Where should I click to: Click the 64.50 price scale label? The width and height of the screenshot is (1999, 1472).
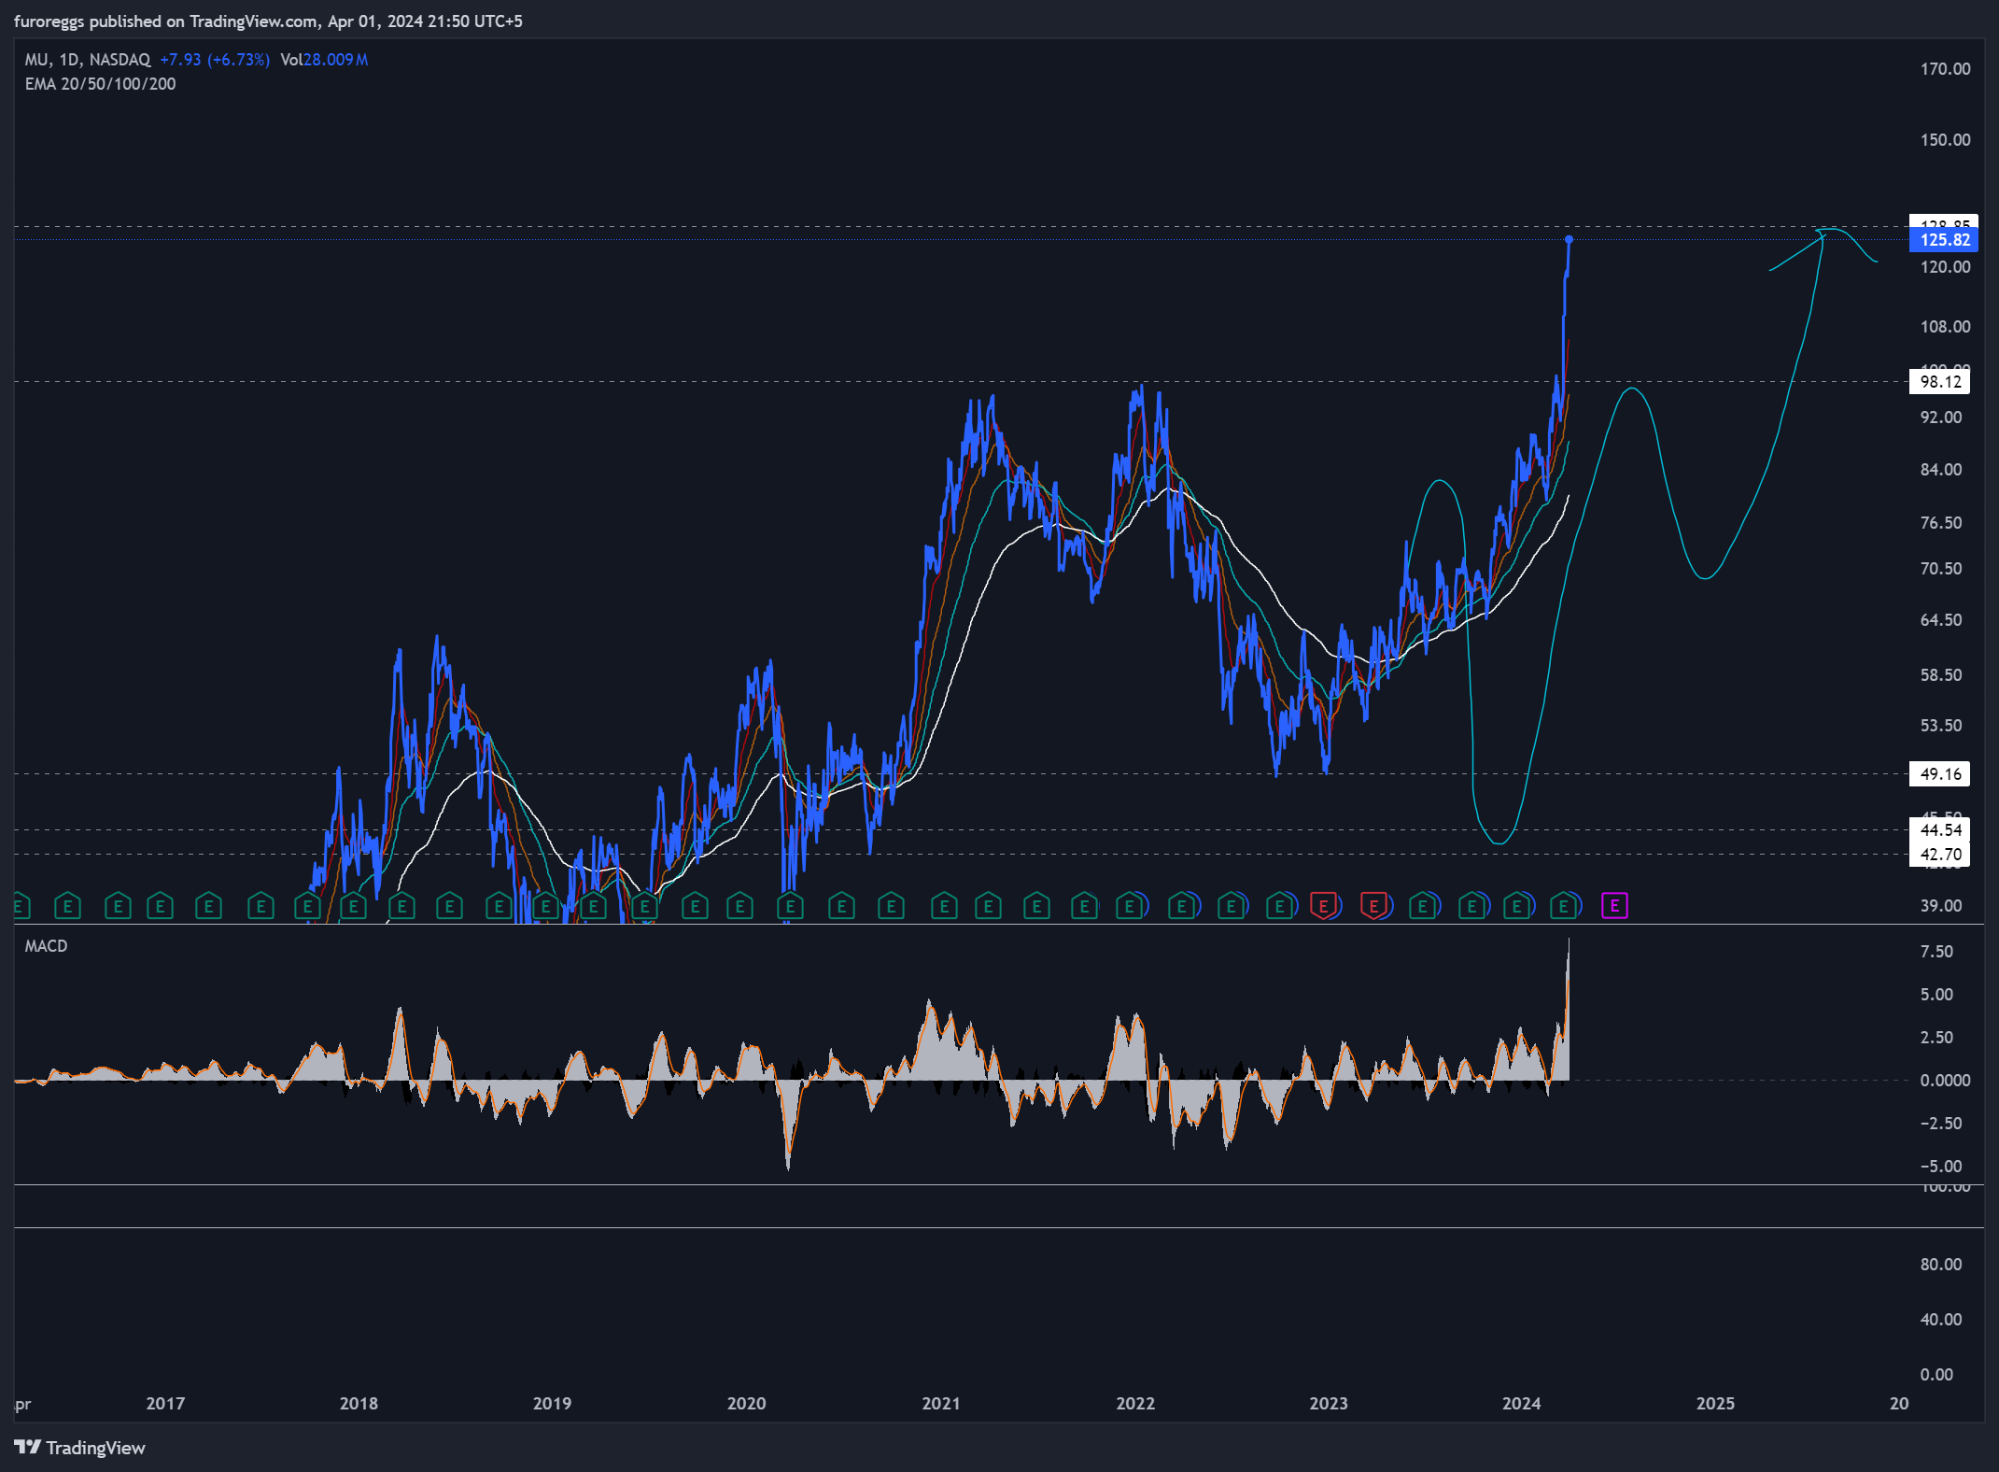1941,620
